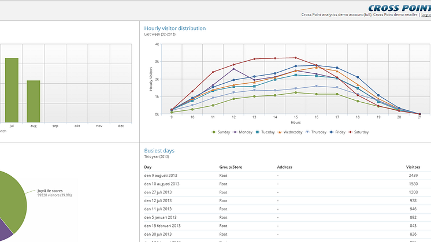Click the Visitors column header

pyautogui.click(x=413, y=167)
